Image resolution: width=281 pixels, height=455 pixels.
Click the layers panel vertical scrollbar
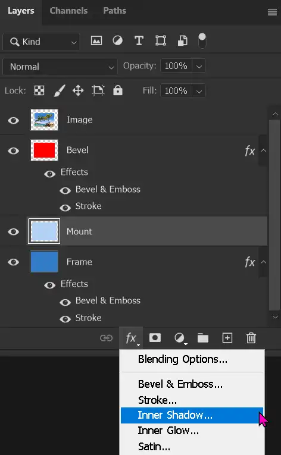tap(274, 215)
